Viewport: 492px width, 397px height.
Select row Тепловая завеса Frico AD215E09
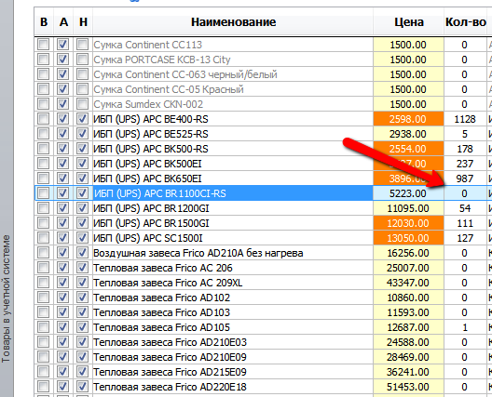(x=233, y=372)
